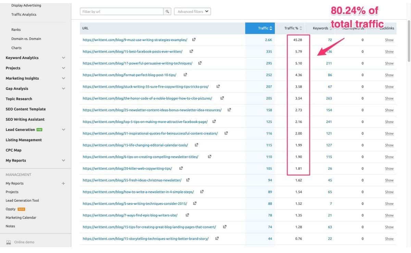Image resolution: width=411 pixels, height=253 pixels.
Task: Open Projects under Management
Action: 12,192
